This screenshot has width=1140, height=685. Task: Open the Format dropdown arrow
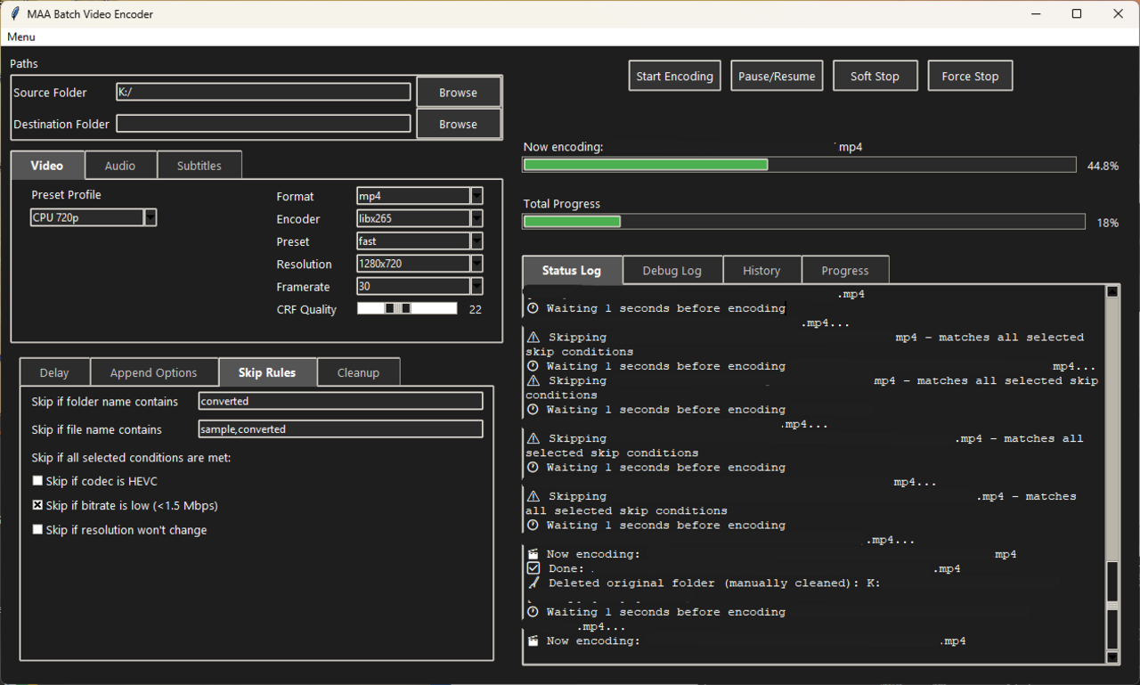point(476,196)
